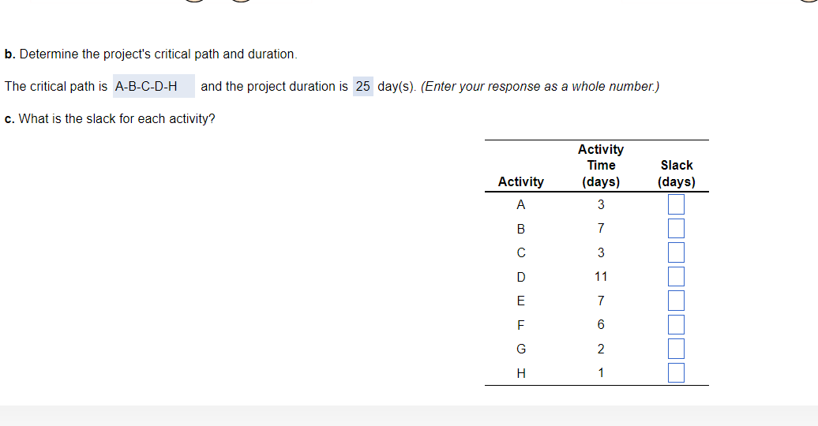Click the italic 'Enter your response as a whole number' note
The height and width of the screenshot is (426, 818).
(x=540, y=86)
